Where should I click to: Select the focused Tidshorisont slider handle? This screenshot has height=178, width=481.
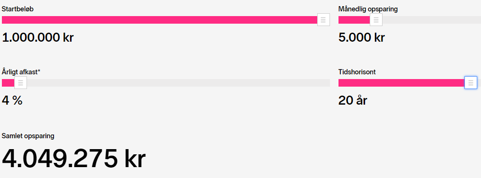[x=471, y=83]
